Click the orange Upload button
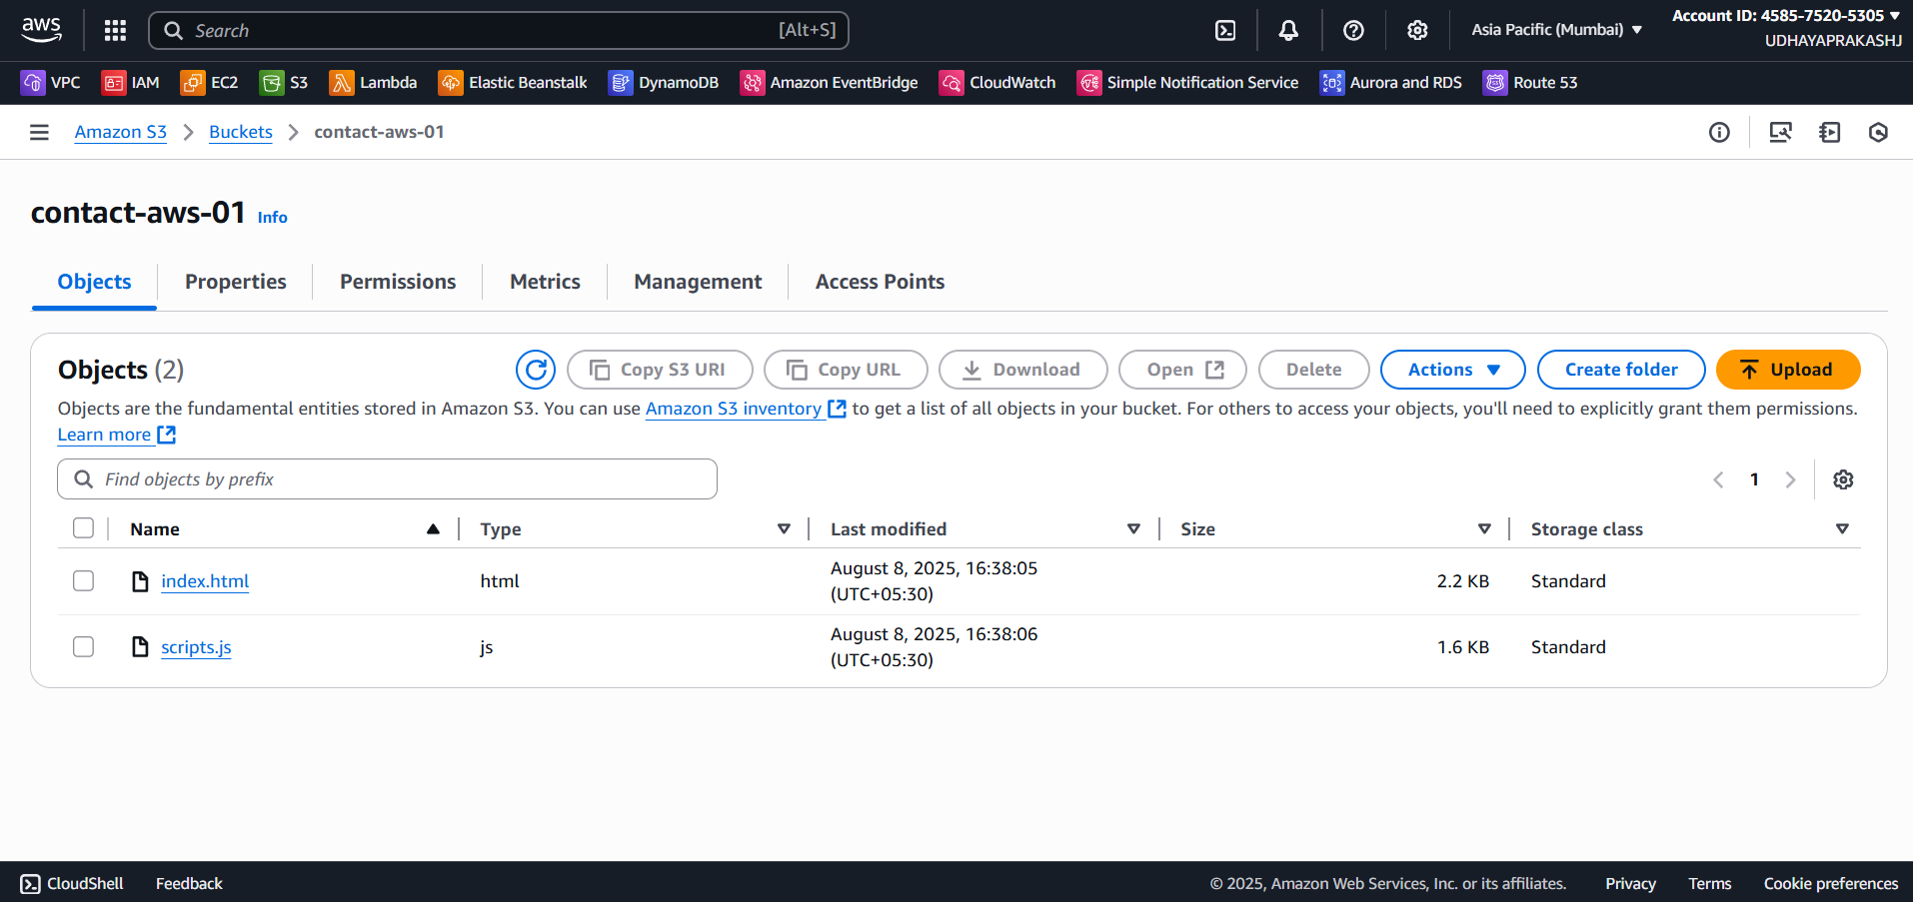This screenshot has height=902, width=1913. click(x=1788, y=370)
